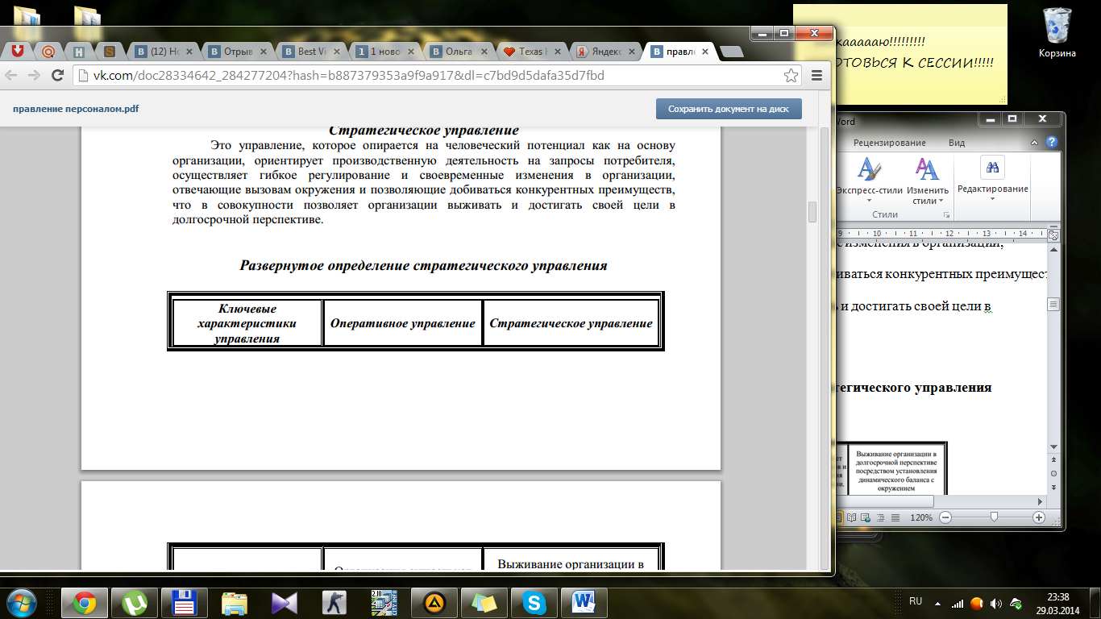
Task: Click Word horizontal scroll right arrow
Action: coord(1040,502)
